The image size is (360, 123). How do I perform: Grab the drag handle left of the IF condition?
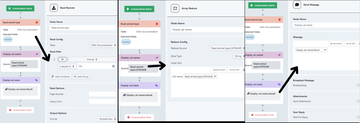[54, 59]
